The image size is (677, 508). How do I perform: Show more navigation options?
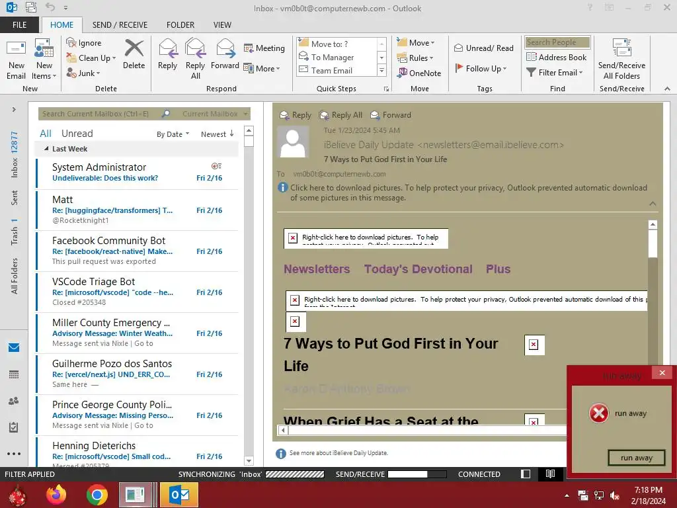pyautogui.click(x=14, y=454)
